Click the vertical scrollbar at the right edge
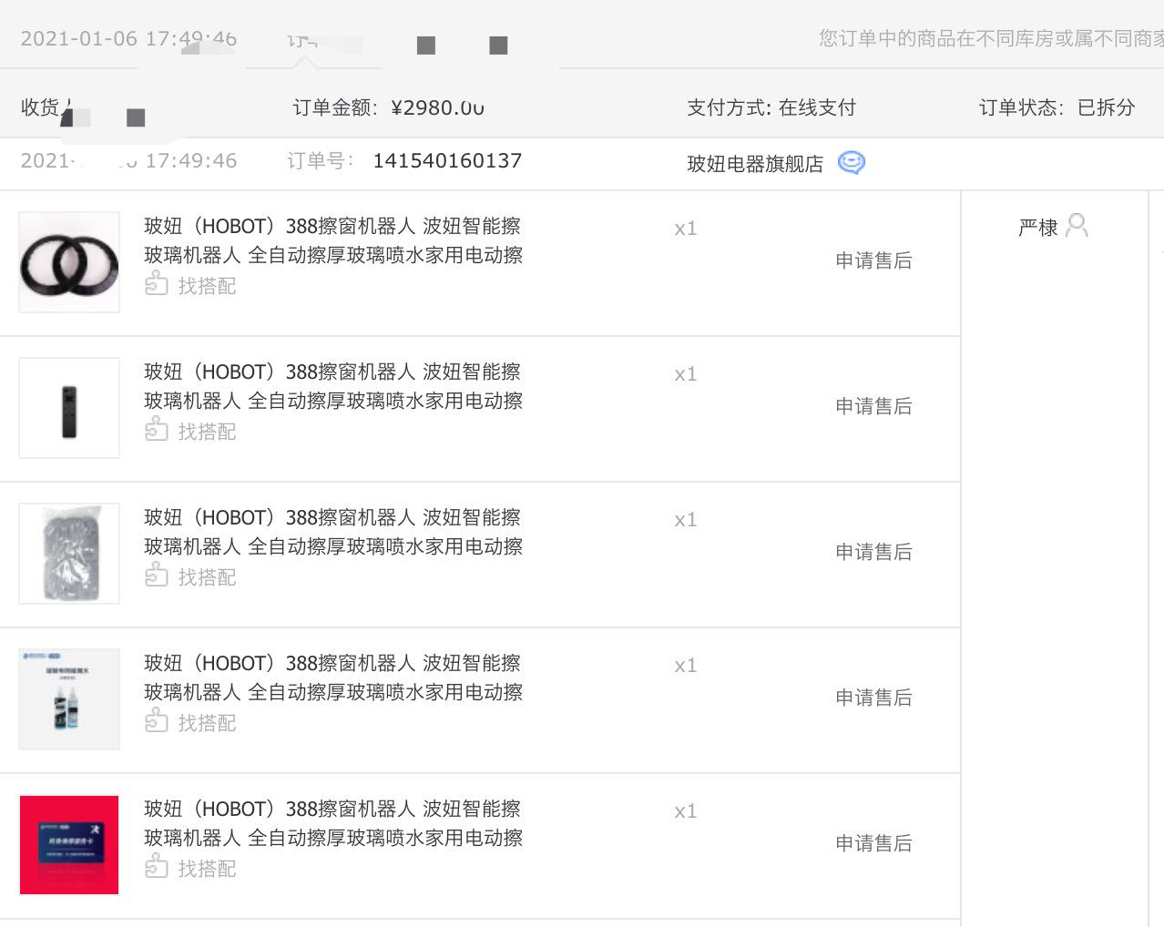 pyautogui.click(x=1159, y=455)
